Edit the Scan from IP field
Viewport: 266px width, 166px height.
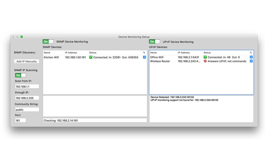[x=27, y=86]
